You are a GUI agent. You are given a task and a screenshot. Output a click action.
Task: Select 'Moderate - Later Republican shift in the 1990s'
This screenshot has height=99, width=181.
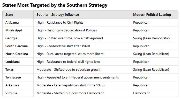point(71,85)
